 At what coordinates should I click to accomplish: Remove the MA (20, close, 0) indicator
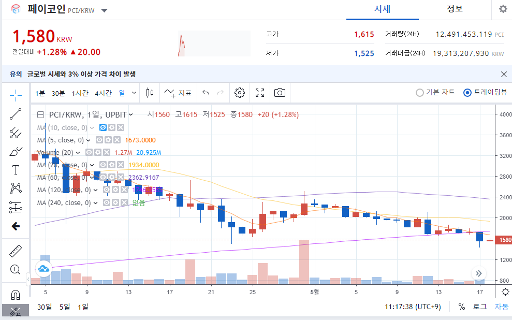click(x=121, y=165)
